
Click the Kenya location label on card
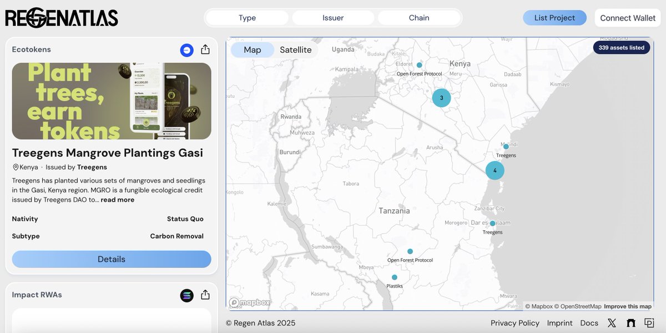pos(26,167)
